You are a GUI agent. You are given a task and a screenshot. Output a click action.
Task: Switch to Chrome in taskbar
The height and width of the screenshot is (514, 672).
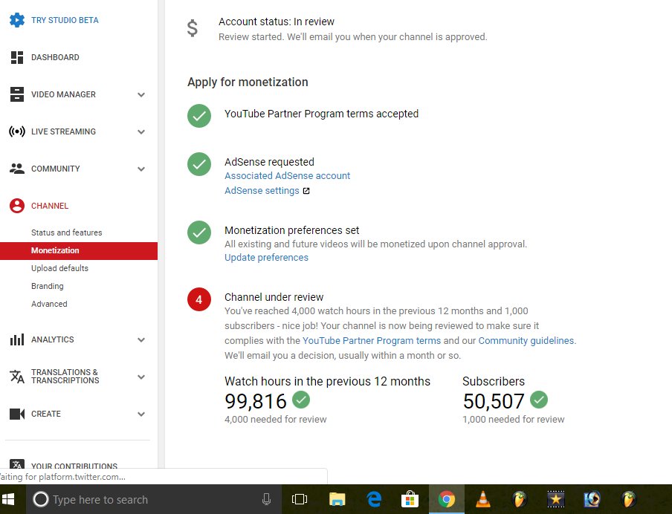tap(447, 499)
